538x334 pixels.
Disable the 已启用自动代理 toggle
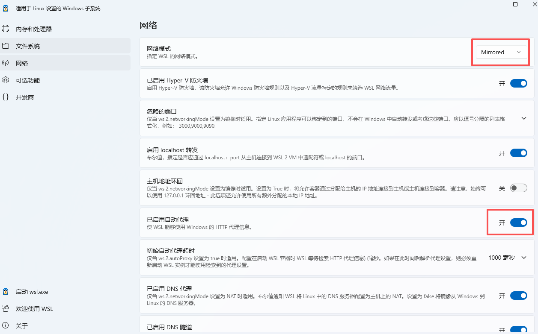pyautogui.click(x=518, y=223)
